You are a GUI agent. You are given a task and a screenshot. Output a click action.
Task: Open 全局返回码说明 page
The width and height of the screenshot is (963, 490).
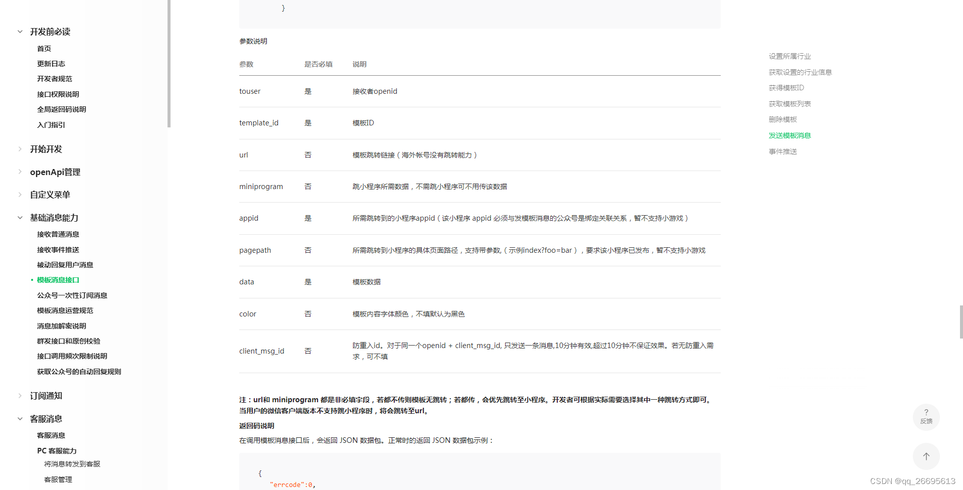point(62,109)
